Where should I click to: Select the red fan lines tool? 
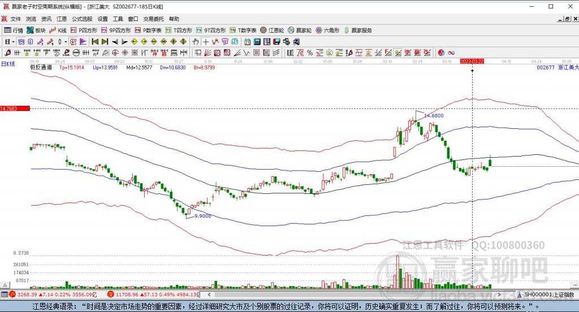(208, 53)
